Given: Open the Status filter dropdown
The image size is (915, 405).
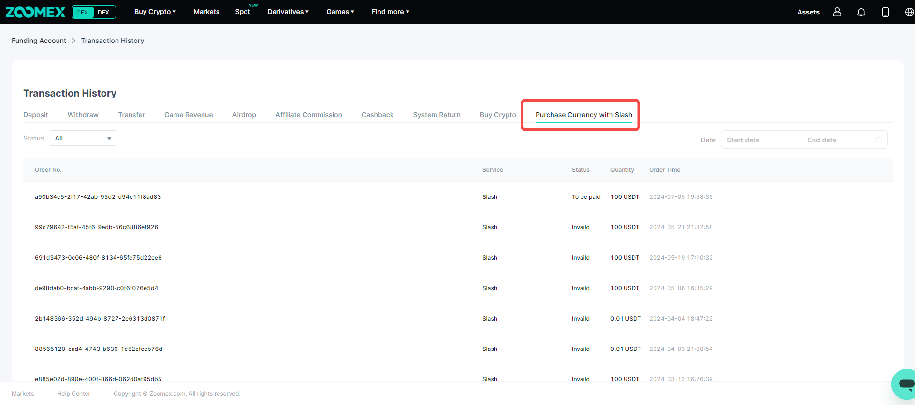Looking at the screenshot, I should [x=83, y=138].
